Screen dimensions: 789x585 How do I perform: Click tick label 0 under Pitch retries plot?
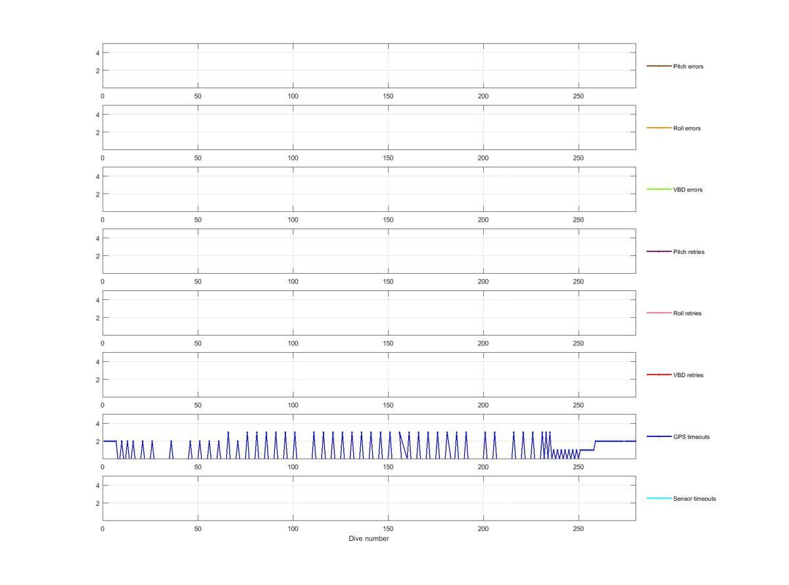pos(103,282)
